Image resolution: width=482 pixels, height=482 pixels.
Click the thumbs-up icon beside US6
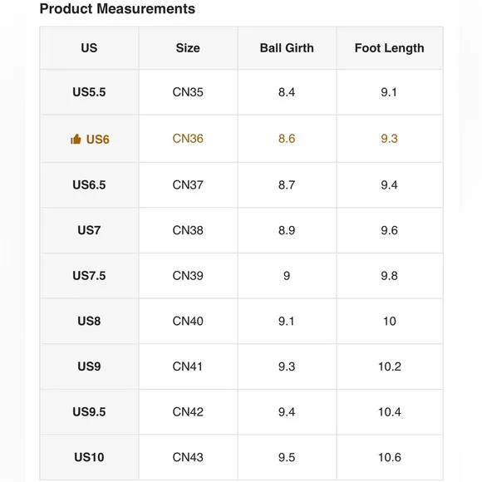[76, 140]
